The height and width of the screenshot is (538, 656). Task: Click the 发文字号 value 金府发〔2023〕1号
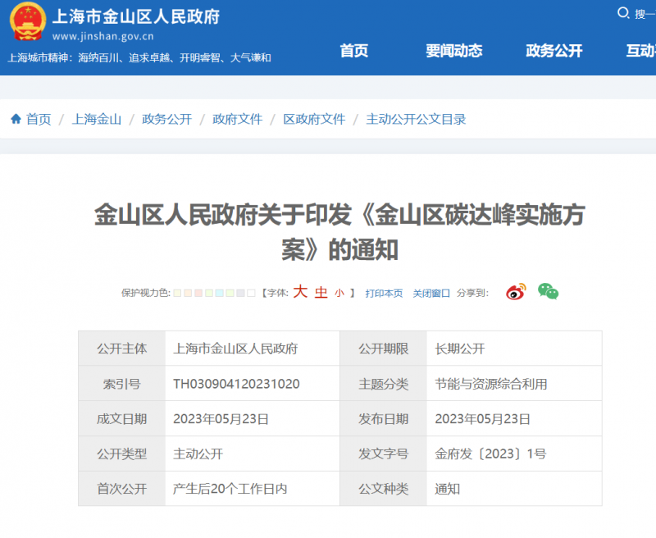tap(490, 454)
